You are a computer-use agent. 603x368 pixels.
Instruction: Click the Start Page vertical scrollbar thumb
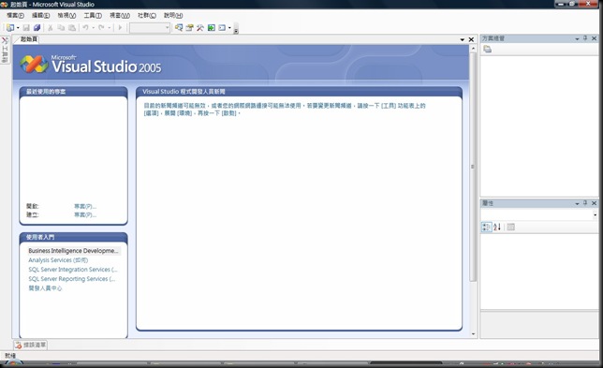[x=473, y=167]
